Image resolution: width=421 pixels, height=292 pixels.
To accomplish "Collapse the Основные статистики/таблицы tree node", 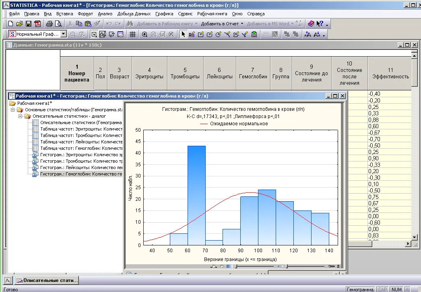I will click(x=13, y=110).
